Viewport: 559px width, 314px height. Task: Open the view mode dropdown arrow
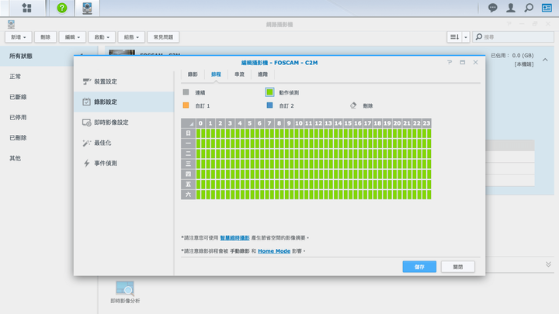point(466,37)
